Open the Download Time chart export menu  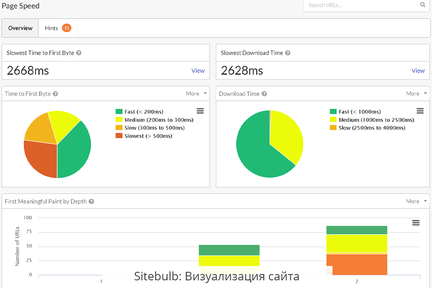click(420, 111)
